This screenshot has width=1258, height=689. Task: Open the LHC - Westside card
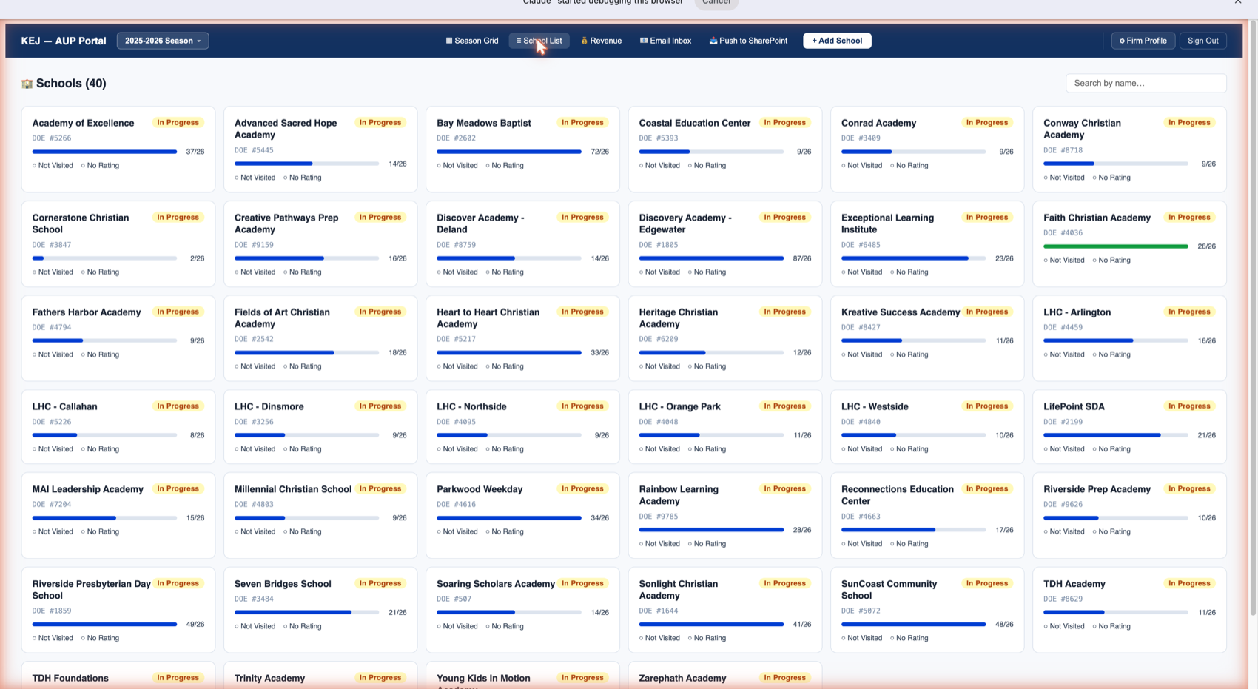pyautogui.click(x=927, y=427)
